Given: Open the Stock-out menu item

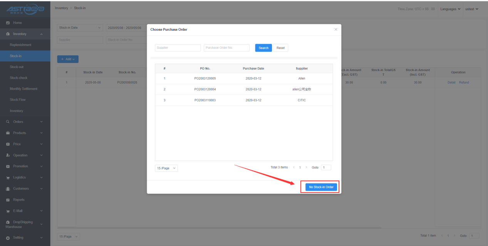Looking at the screenshot, I should point(17,67).
